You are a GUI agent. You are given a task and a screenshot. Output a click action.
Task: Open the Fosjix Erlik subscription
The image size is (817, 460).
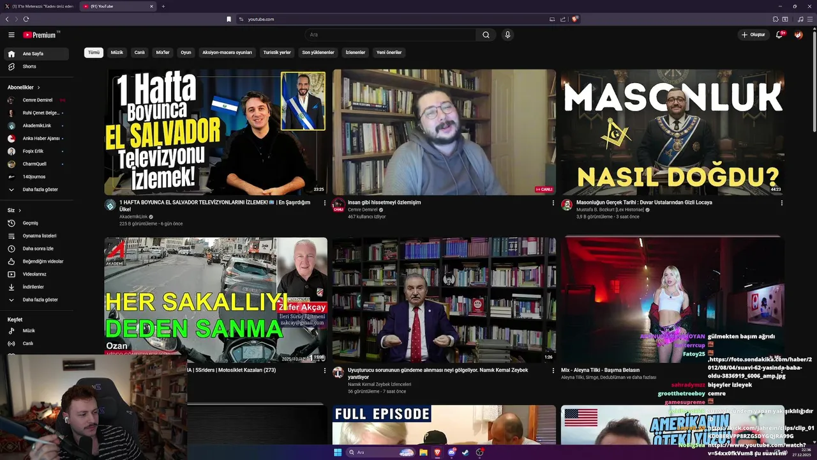click(x=36, y=151)
